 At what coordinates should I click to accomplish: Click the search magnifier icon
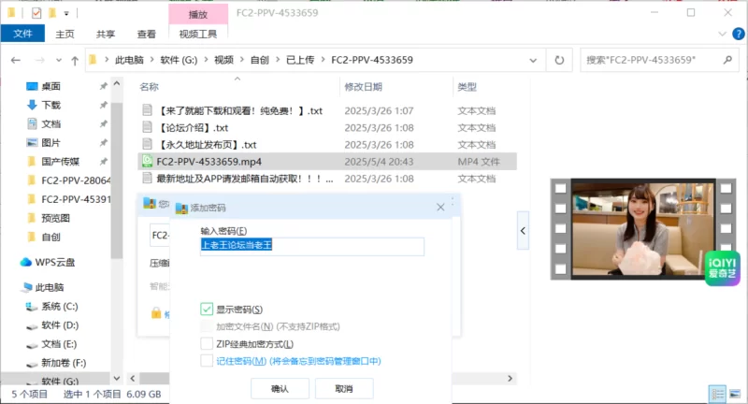[x=727, y=60]
